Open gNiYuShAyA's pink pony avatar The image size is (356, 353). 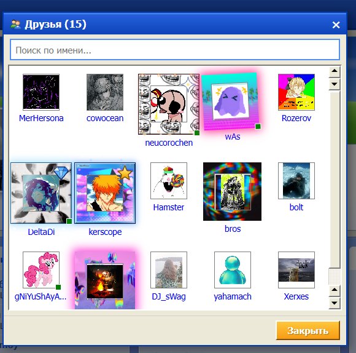coord(41,270)
